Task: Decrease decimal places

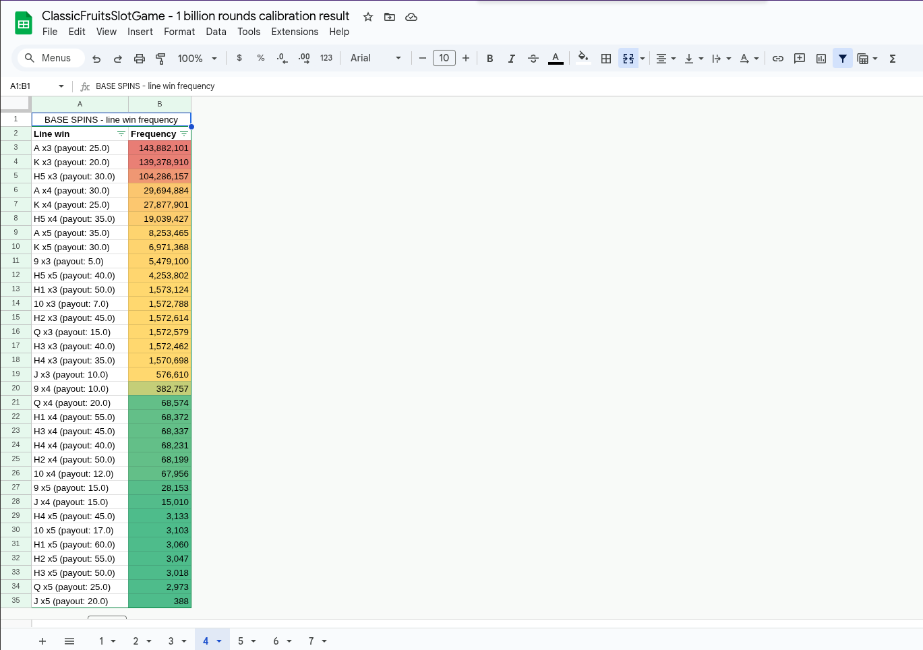Action: [x=282, y=58]
